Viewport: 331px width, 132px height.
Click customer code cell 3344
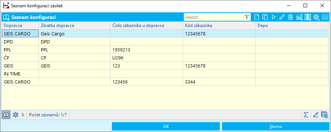click(219, 82)
